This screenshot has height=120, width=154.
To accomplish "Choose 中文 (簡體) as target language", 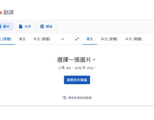I will click(134, 39).
